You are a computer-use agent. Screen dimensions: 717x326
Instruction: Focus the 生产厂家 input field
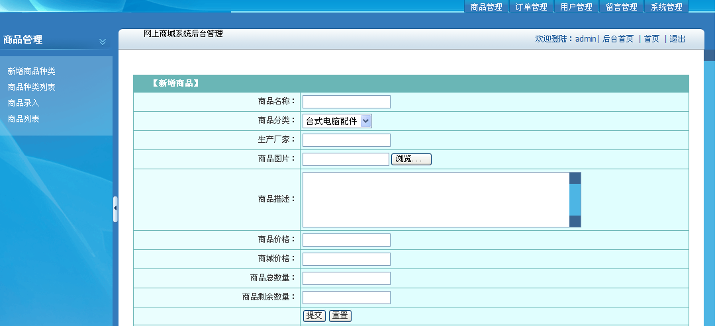(x=347, y=140)
